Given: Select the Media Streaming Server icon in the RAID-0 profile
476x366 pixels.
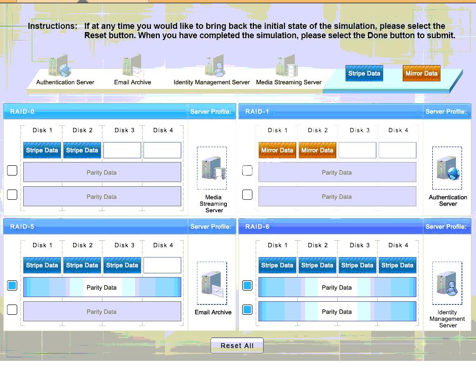Looking at the screenshot, I should [x=212, y=168].
